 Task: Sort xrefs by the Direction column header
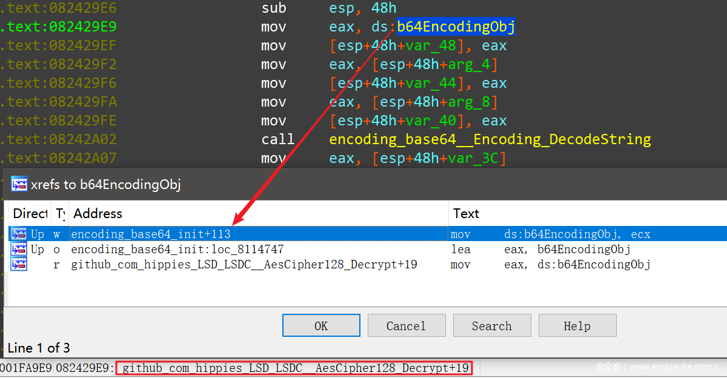(30, 213)
